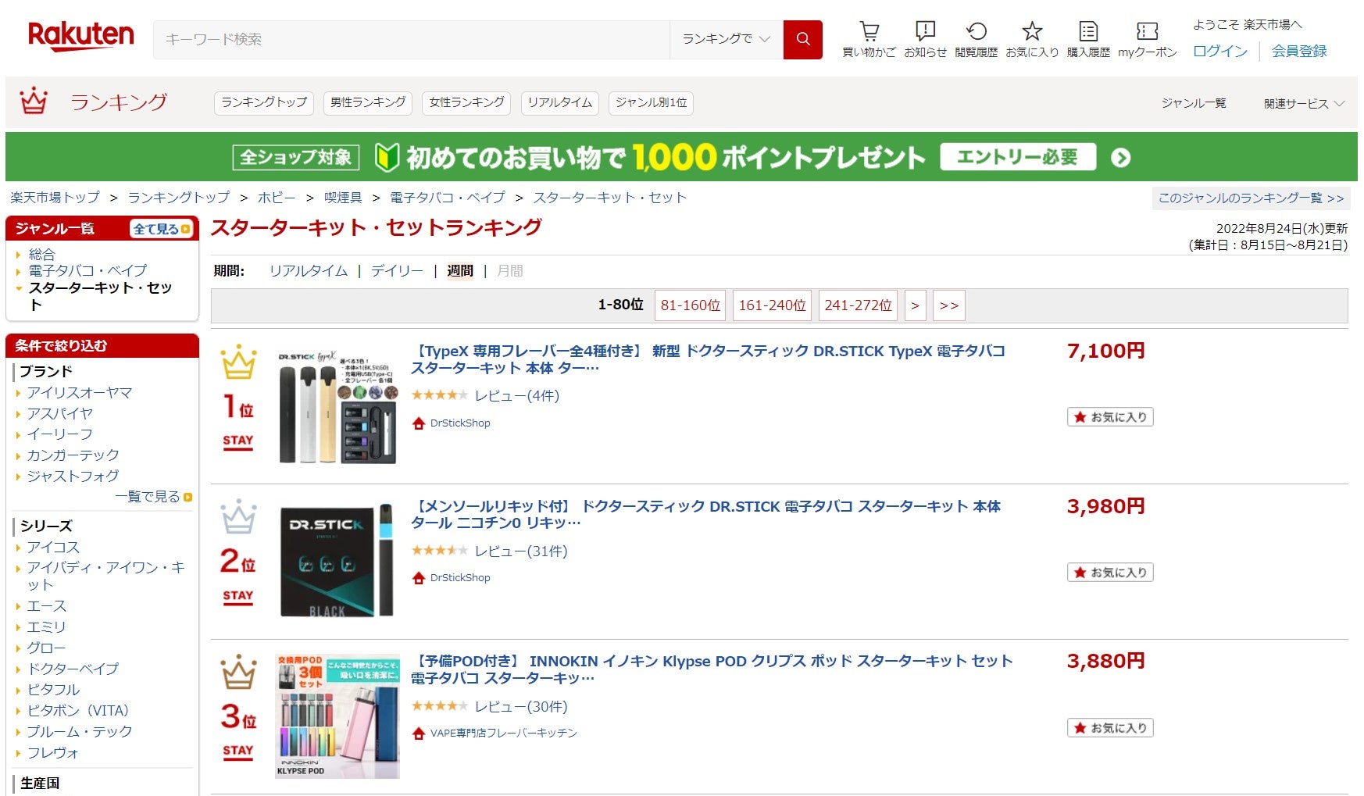Click the silver crown for rank 2
Viewport: 1364px width, 796px height.
238,516
